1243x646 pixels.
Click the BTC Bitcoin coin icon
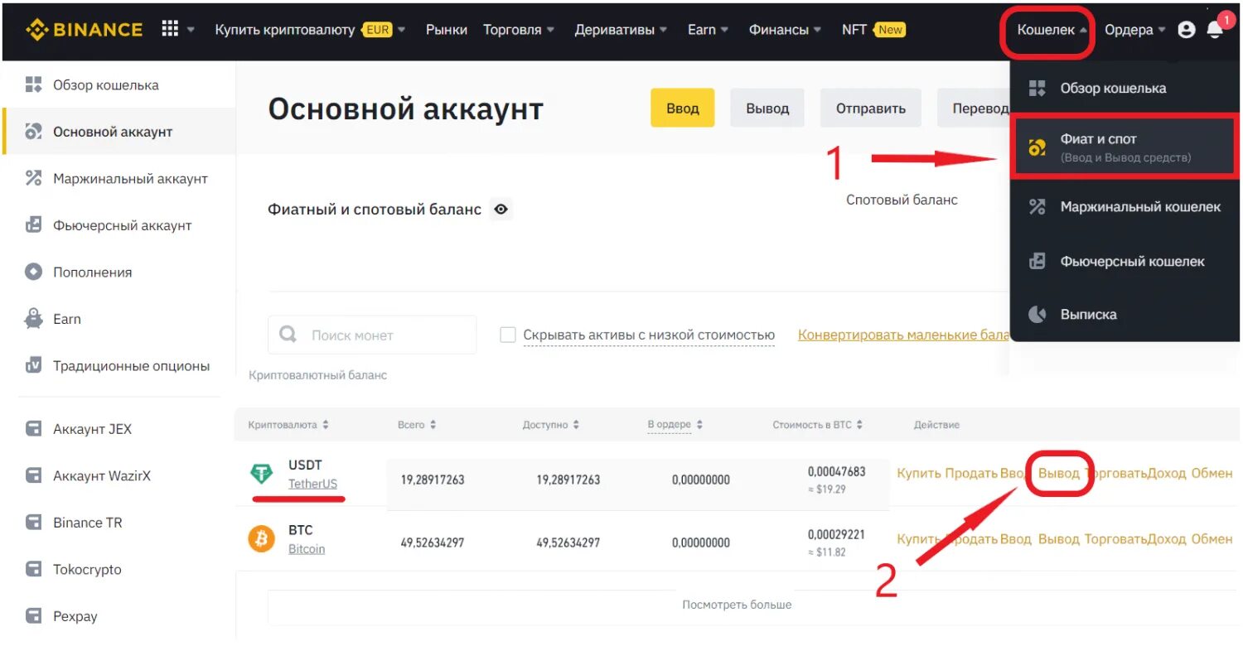point(262,539)
